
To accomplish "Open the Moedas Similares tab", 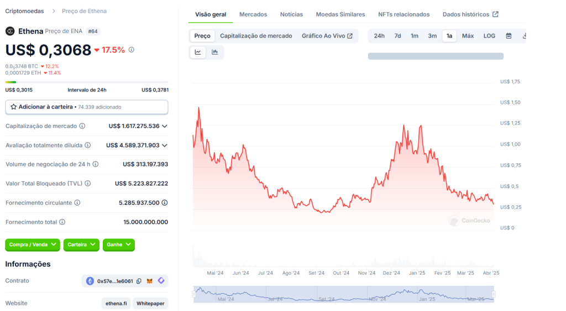I will (x=340, y=14).
